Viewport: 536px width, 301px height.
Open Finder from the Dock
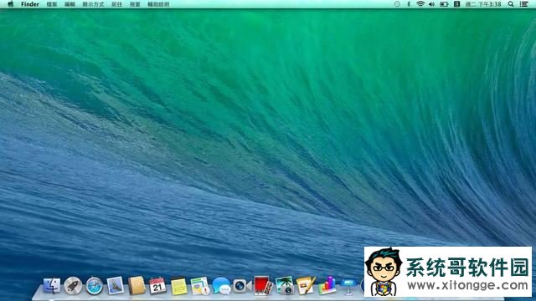tap(52, 286)
